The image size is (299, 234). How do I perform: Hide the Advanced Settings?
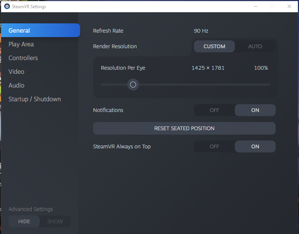[x=24, y=221]
